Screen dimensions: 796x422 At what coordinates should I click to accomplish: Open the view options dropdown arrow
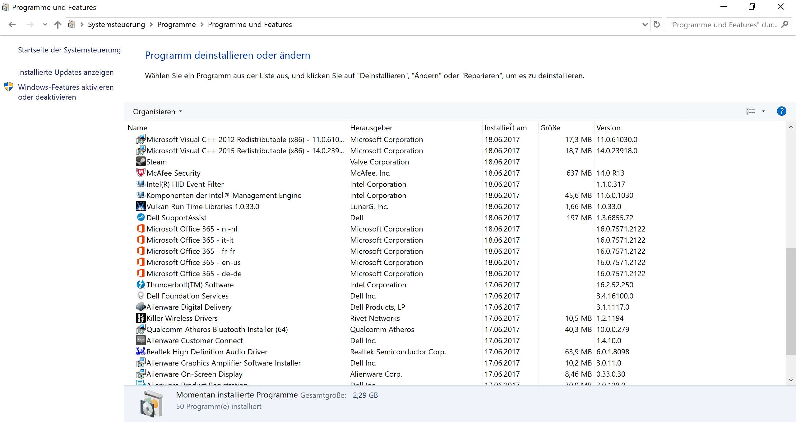[x=763, y=111]
